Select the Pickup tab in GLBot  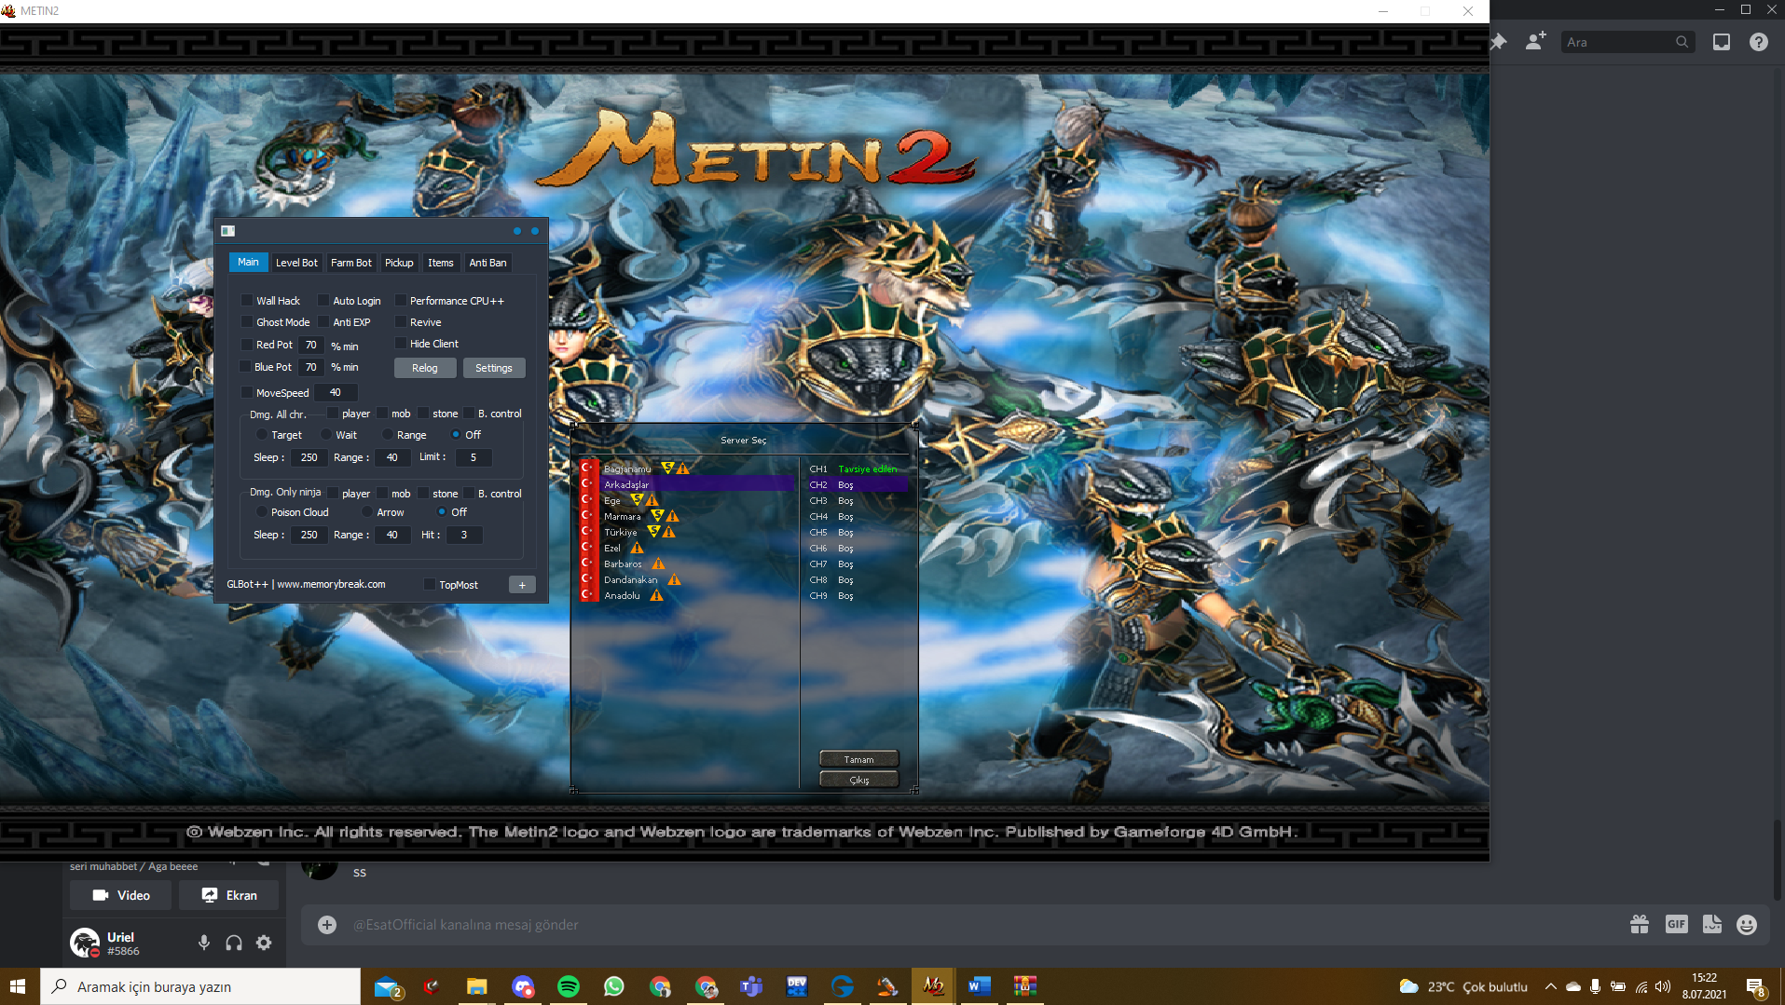[399, 263]
